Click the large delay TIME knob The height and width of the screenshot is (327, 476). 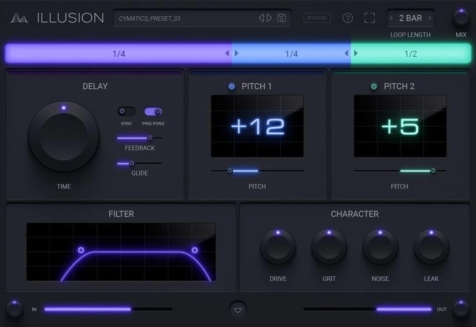click(x=64, y=136)
